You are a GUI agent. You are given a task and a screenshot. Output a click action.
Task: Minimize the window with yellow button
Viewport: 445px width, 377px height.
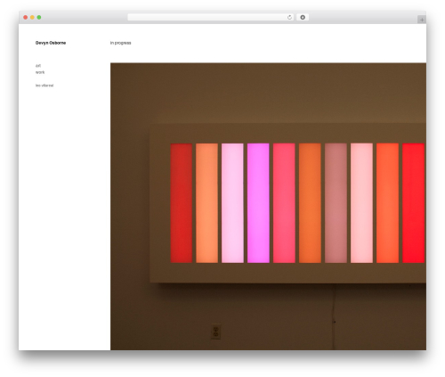coord(32,17)
